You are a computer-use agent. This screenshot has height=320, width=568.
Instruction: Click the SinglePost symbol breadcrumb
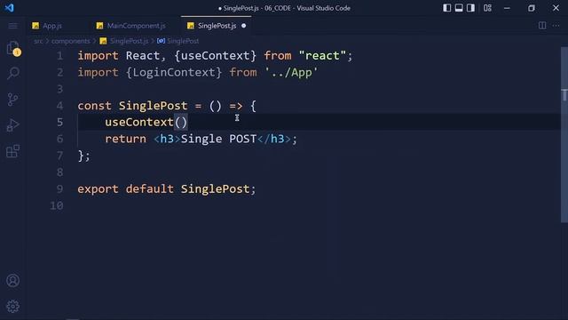[x=183, y=41]
